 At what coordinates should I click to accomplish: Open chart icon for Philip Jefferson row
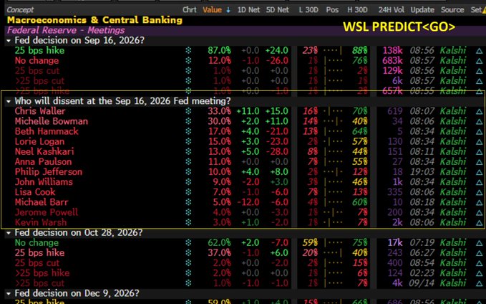[x=188, y=172]
